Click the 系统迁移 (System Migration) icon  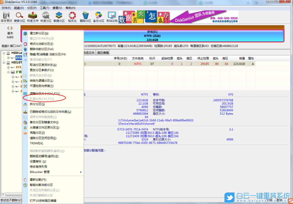(x=112, y=17)
